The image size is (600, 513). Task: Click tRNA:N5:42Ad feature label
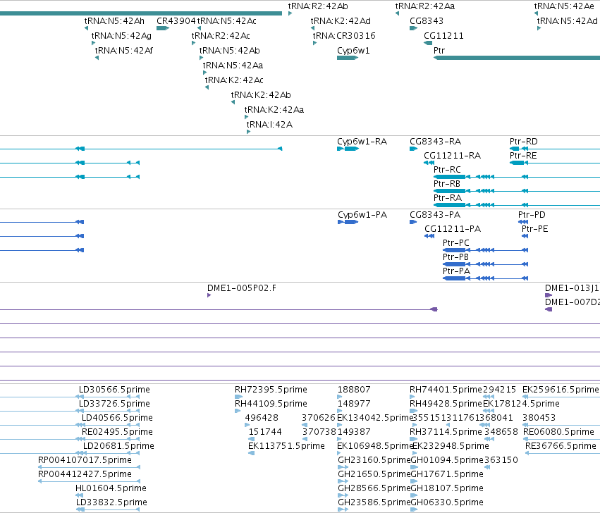pos(567,21)
